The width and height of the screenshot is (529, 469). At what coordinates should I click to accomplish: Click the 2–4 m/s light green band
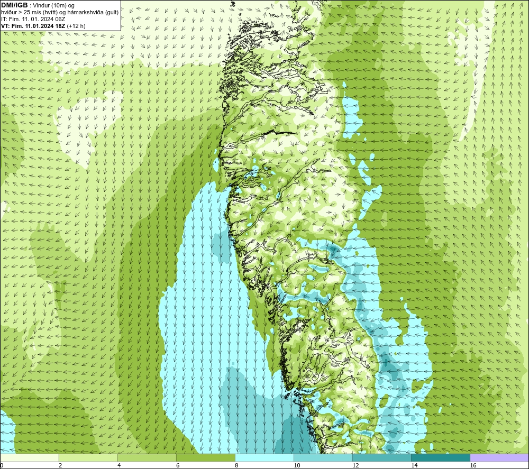(88, 457)
